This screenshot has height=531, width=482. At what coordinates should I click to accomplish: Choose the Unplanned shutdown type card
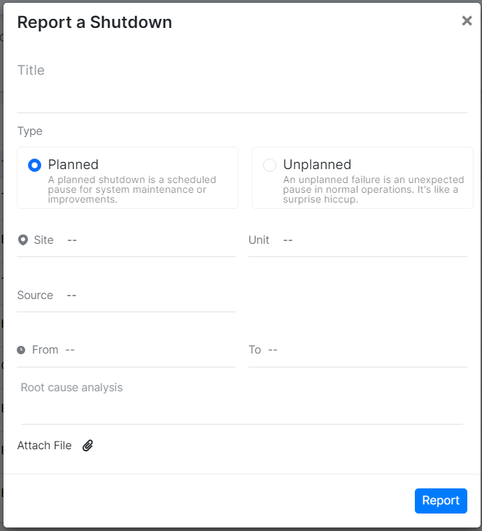click(362, 177)
